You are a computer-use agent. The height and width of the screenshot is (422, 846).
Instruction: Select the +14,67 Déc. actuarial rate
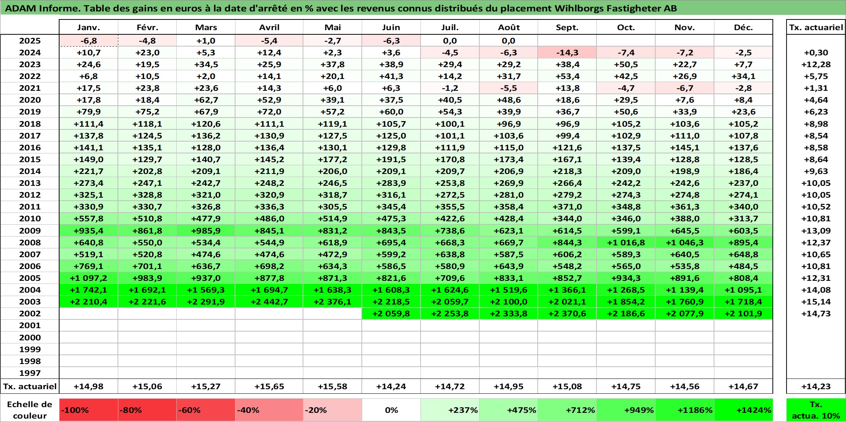(743, 387)
